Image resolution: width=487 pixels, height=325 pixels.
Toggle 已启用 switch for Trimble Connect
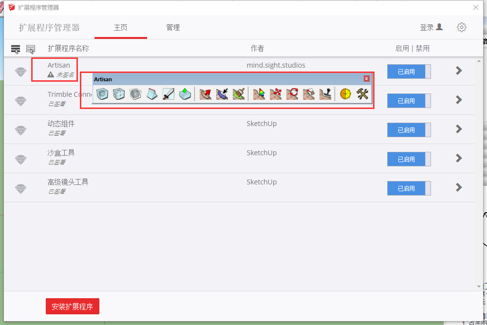(x=409, y=101)
